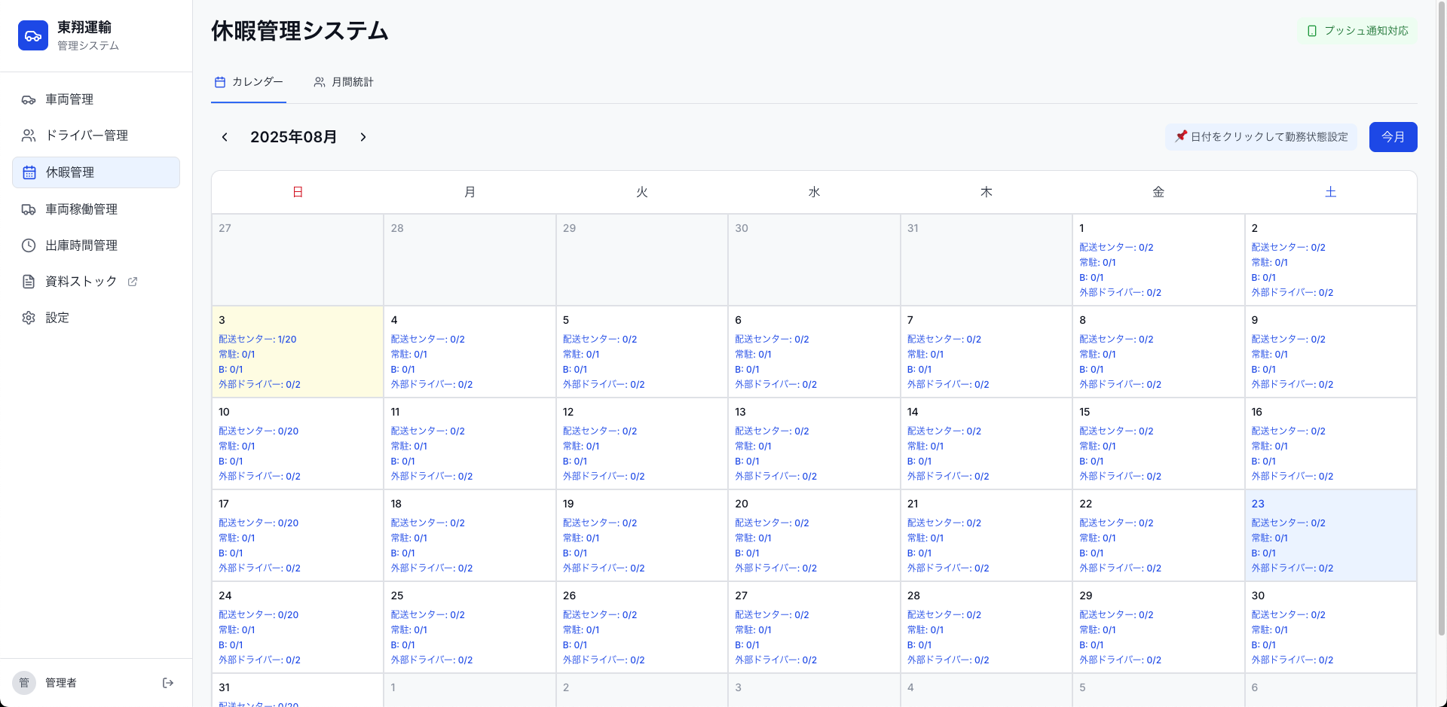Switch to the カレンダー tab
1447x707 pixels.
249,82
